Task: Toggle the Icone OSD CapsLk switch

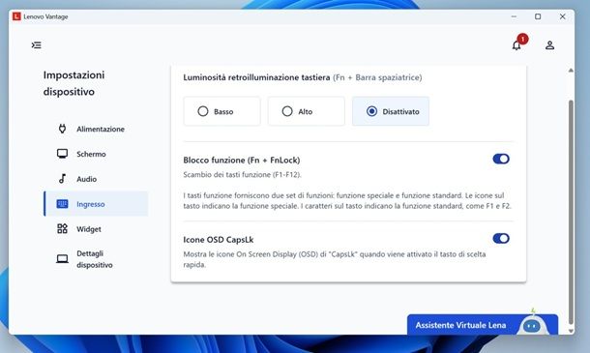Action: (501, 238)
